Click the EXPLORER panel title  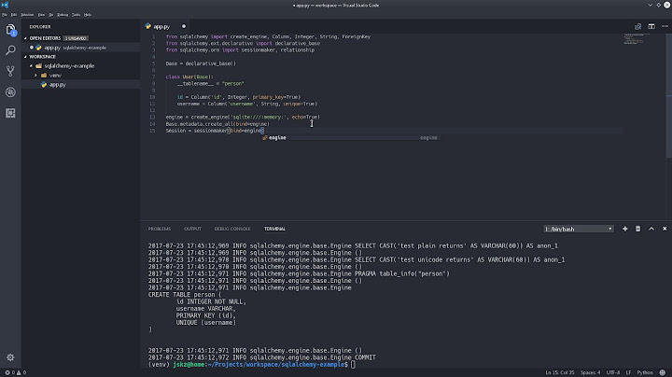tap(40, 26)
